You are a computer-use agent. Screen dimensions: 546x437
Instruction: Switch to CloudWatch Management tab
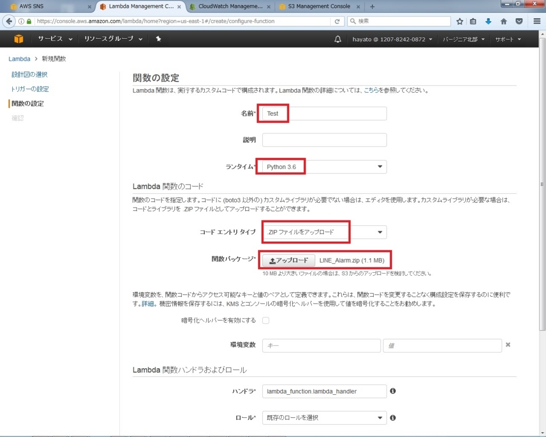[230, 6]
